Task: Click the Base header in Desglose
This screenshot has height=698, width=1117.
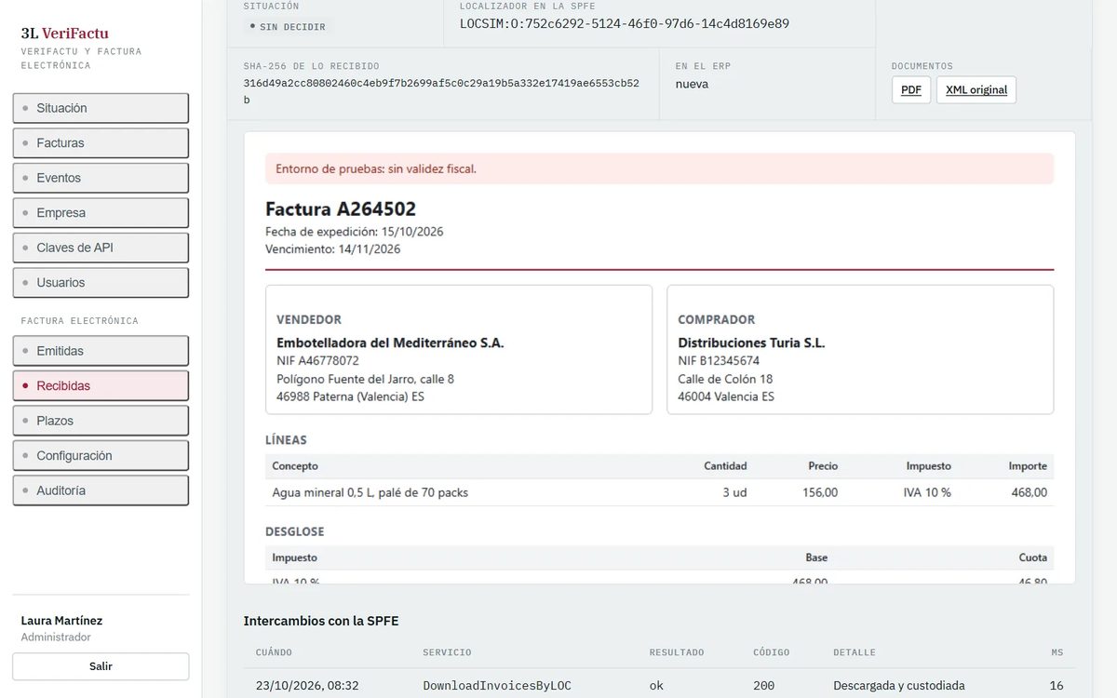Action: click(x=816, y=557)
